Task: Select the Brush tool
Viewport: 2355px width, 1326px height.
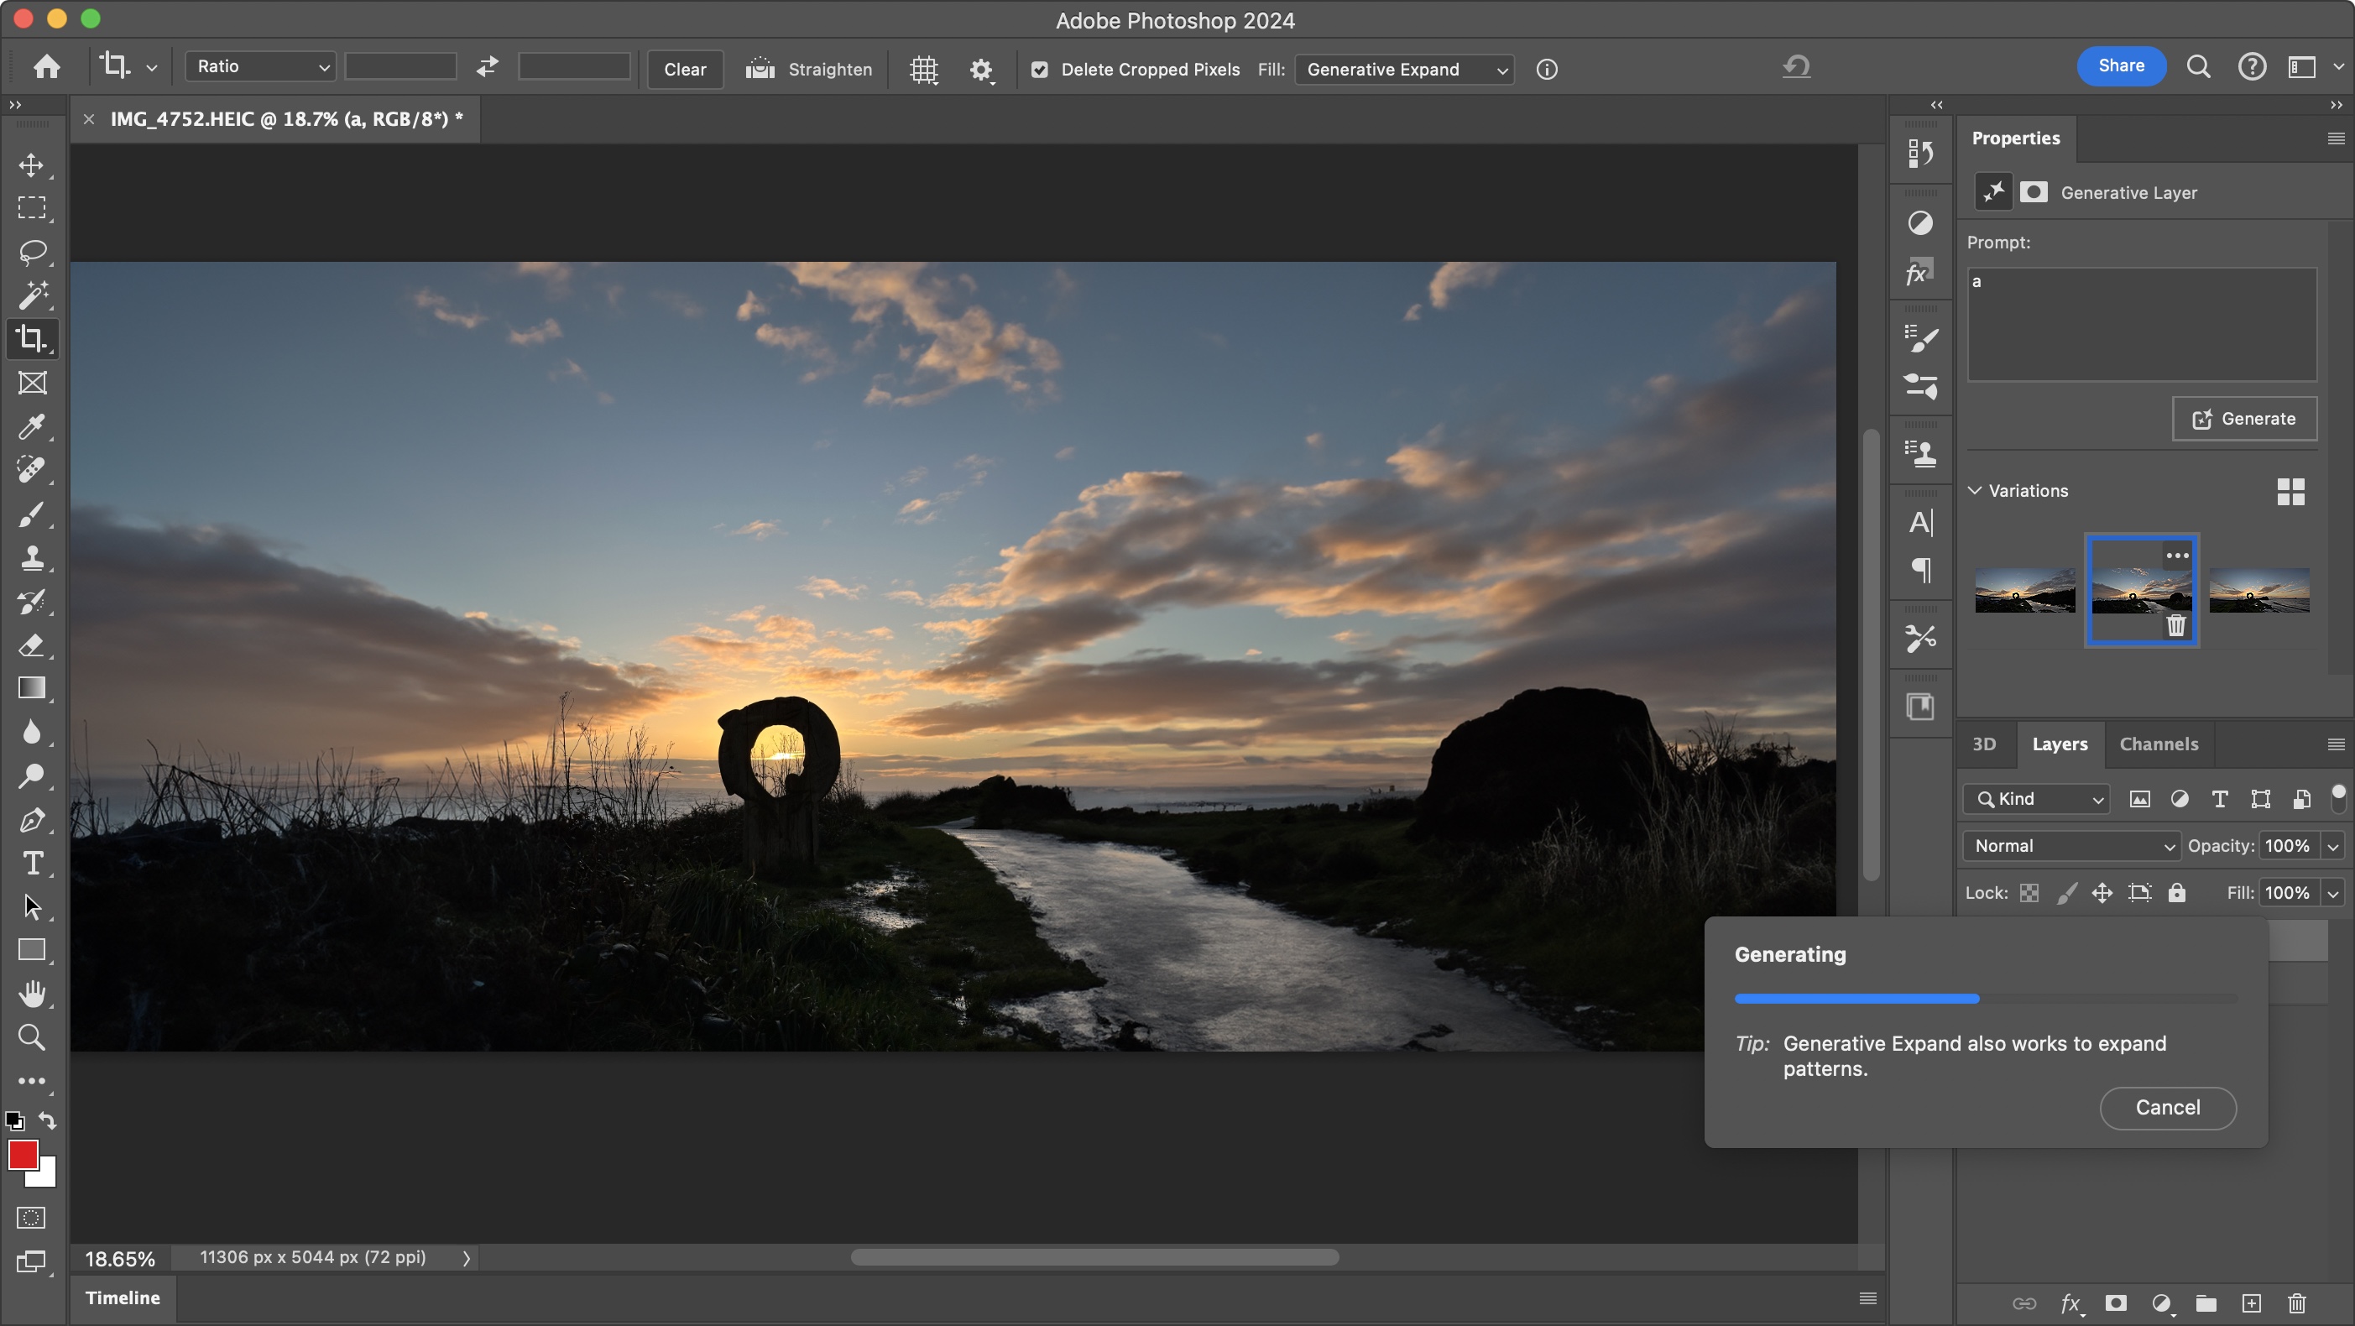Action: 33,514
